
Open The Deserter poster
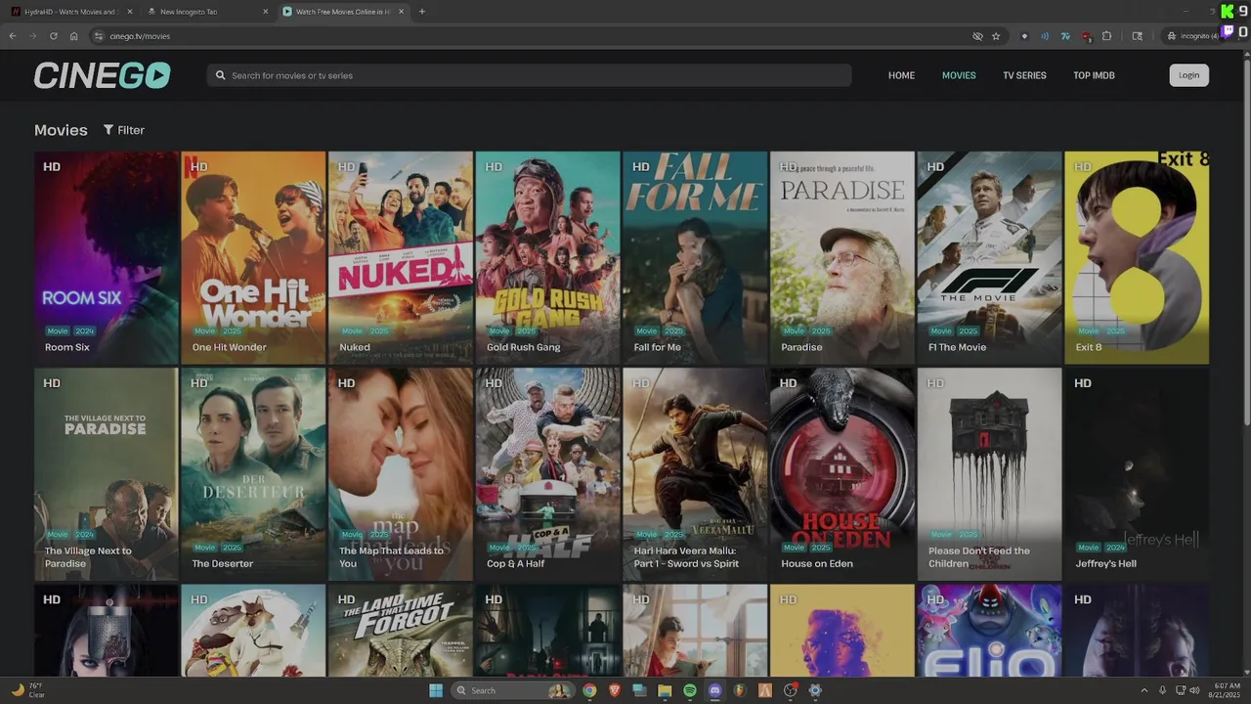point(253,474)
